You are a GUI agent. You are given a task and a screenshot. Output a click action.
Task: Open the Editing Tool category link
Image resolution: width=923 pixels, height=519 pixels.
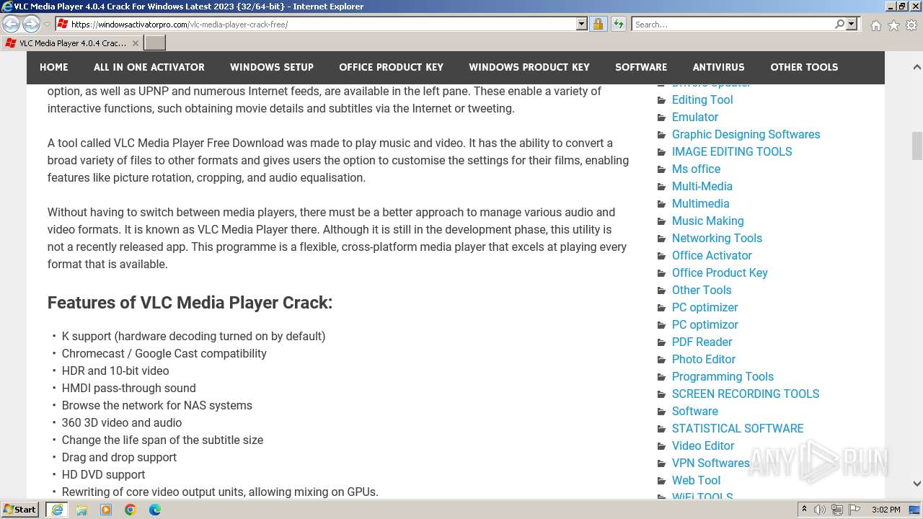tap(702, 100)
